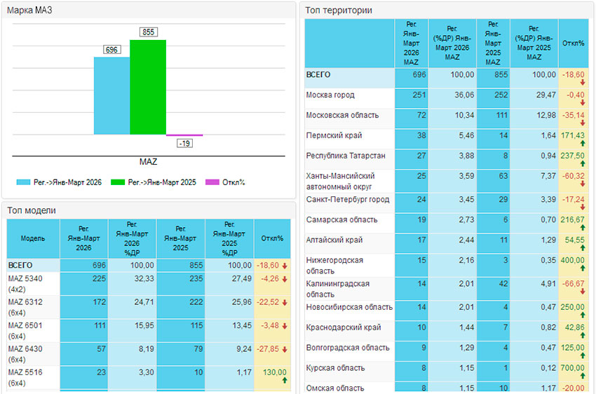Screen dimensions: 596x394
Task: Click green up arrow in Курская область row
Action: 581,377
